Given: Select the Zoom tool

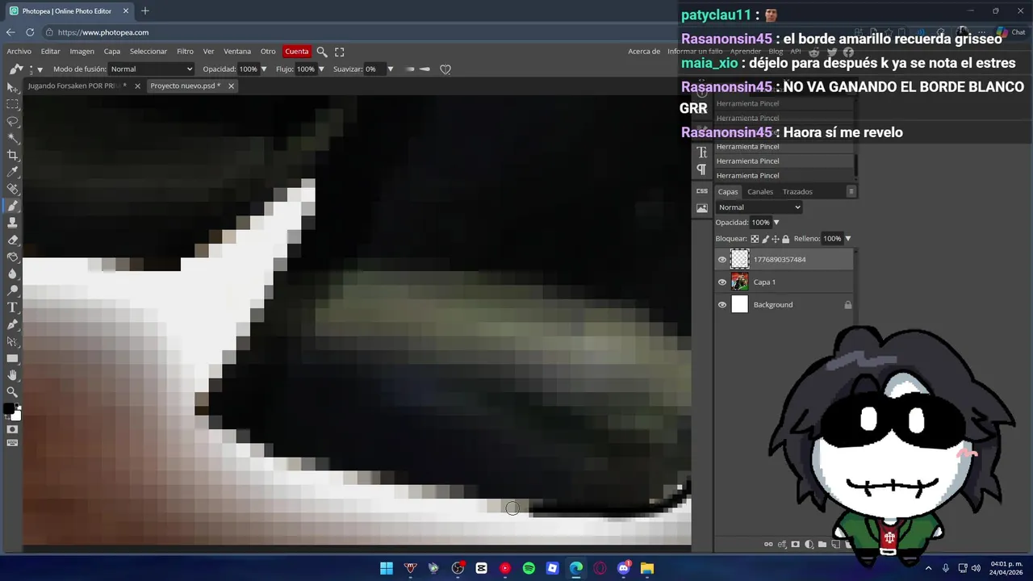Looking at the screenshot, I should pos(13,392).
